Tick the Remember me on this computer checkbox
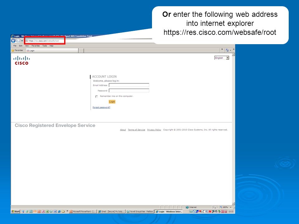The height and width of the screenshot is (224, 299). pos(97,96)
